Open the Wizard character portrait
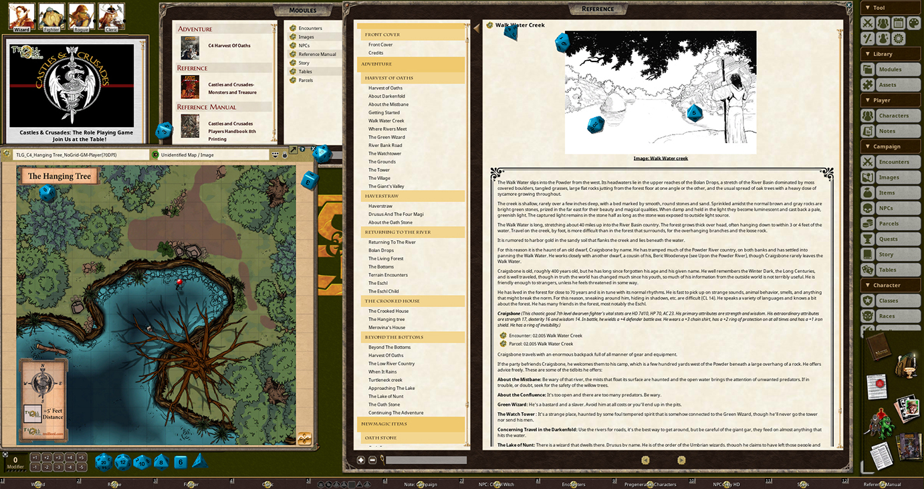Screen dimensions: 924x489 click(x=21, y=17)
